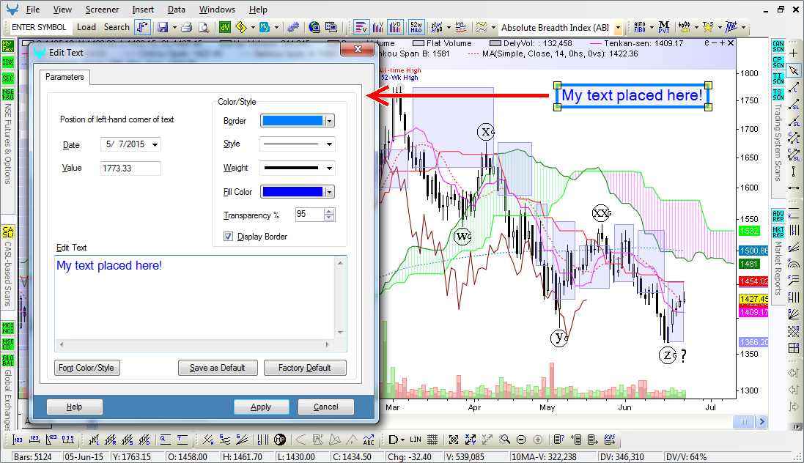
Task: Click the TS star icon
Action: [x=708, y=27]
